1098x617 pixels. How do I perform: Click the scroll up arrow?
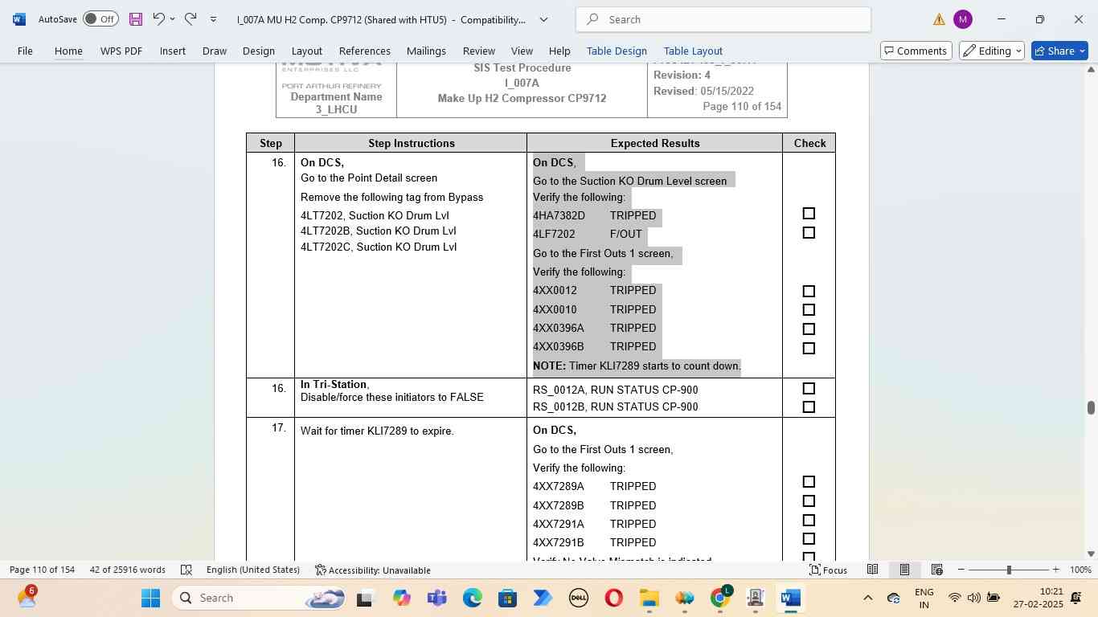1091,70
